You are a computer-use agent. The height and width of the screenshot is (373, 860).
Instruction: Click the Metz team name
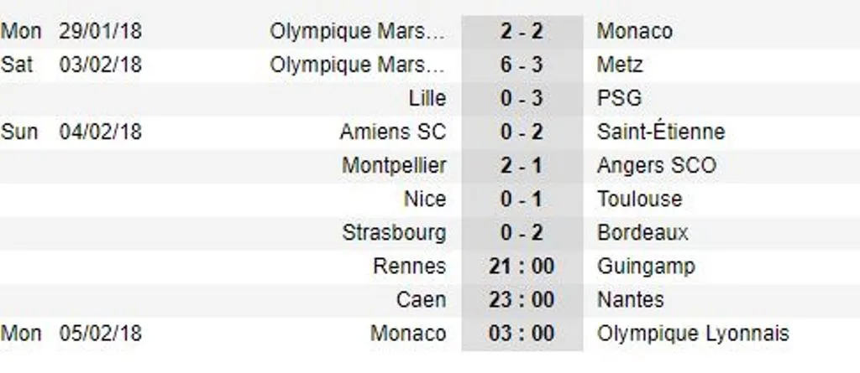(x=620, y=65)
